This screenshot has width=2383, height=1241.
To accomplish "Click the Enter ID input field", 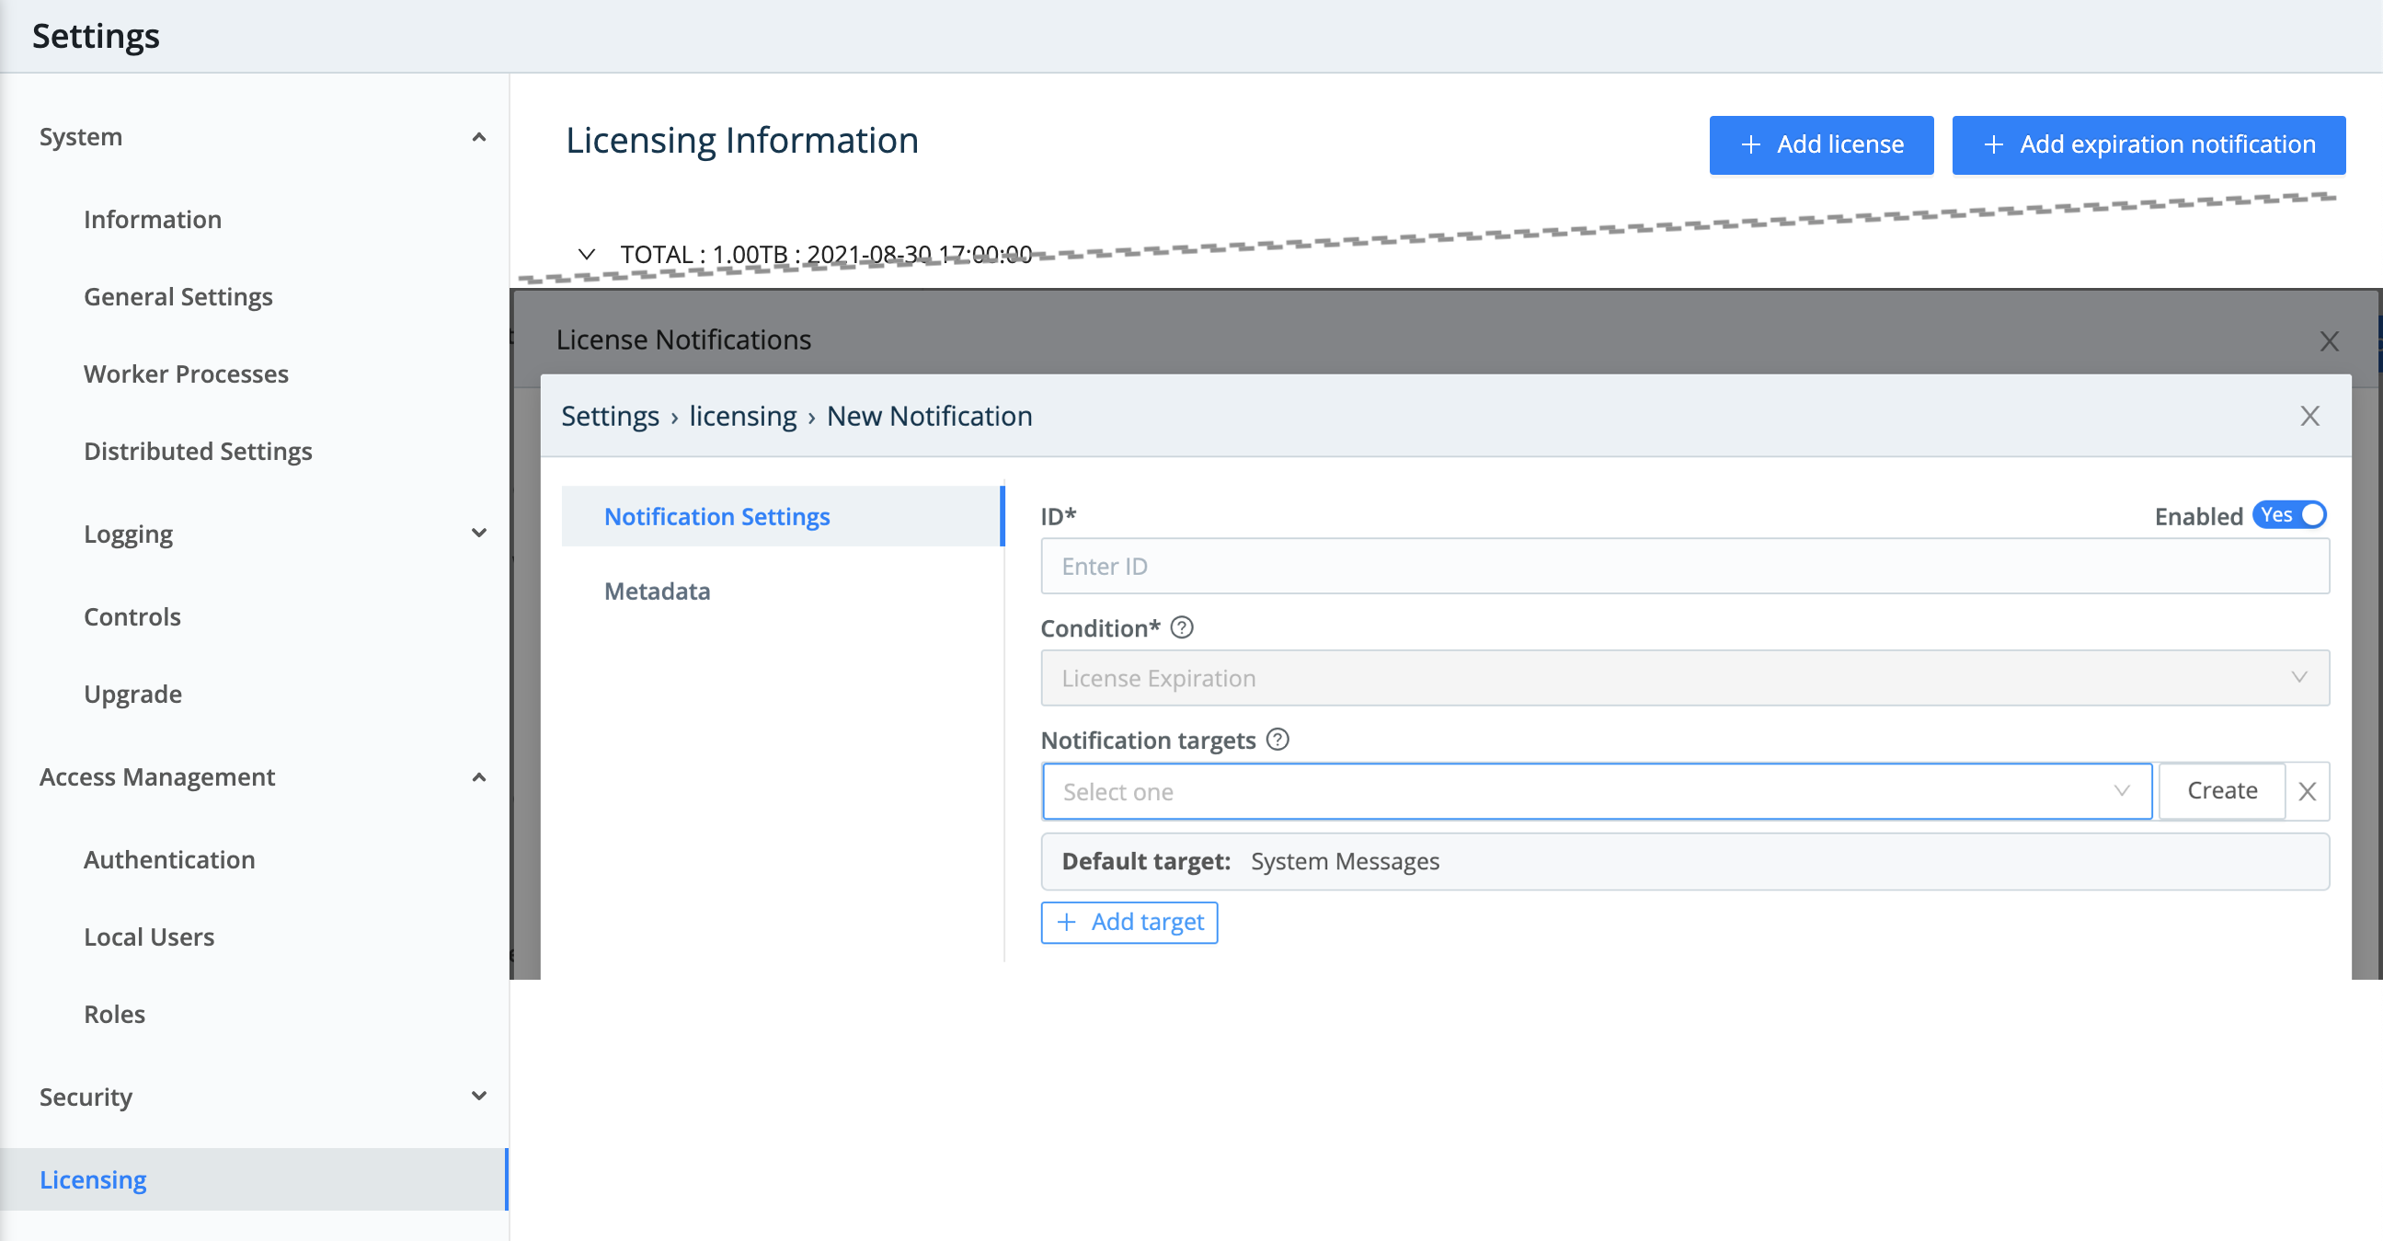I will (x=1686, y=566).
